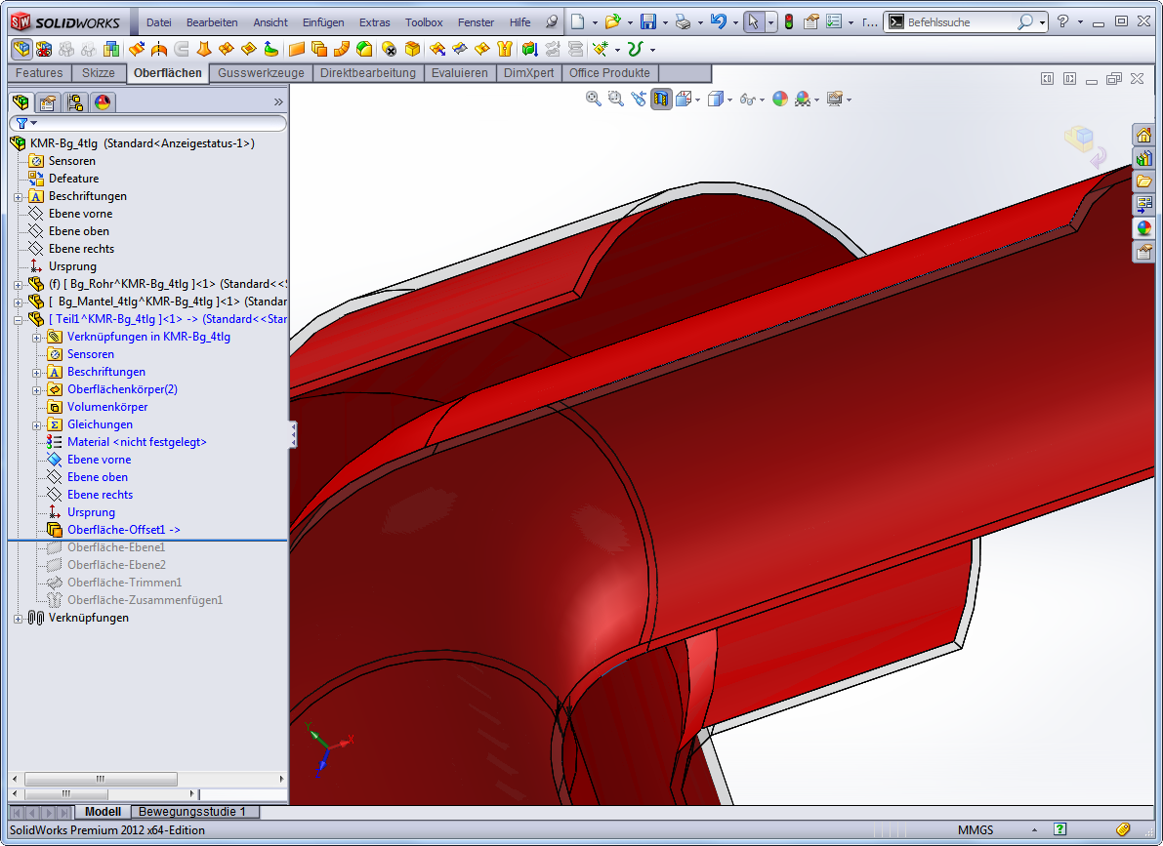Open the Display Style cube dropdown arrow
Viewport: 1163px width, 846px height.
730,100
